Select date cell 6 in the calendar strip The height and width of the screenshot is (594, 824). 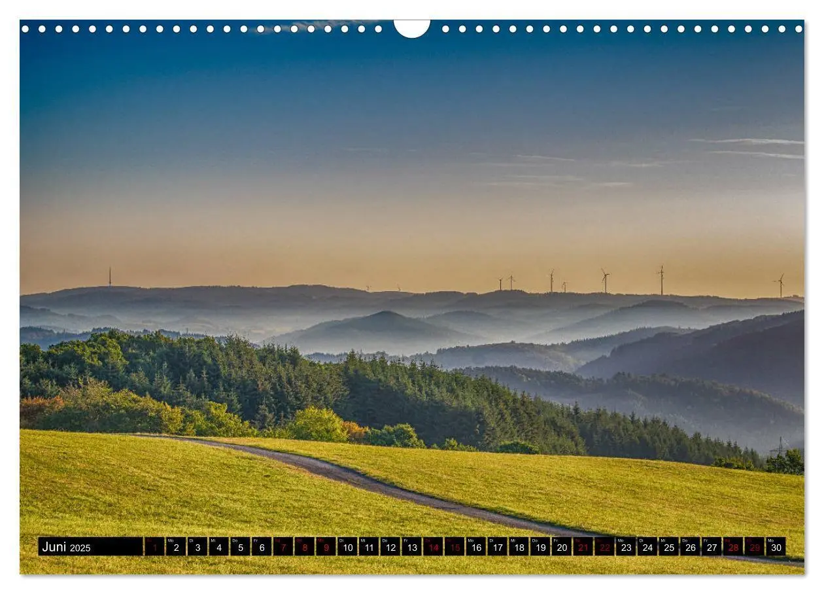[262, 547]
